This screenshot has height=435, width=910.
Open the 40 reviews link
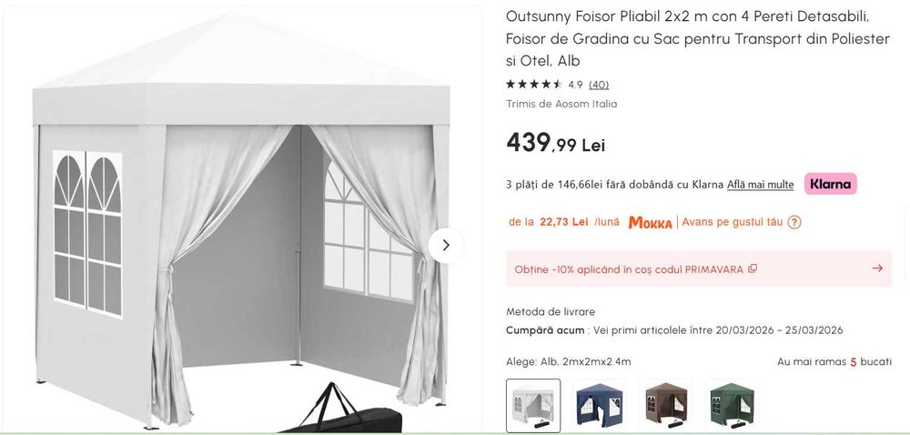[x=599, y=85]
